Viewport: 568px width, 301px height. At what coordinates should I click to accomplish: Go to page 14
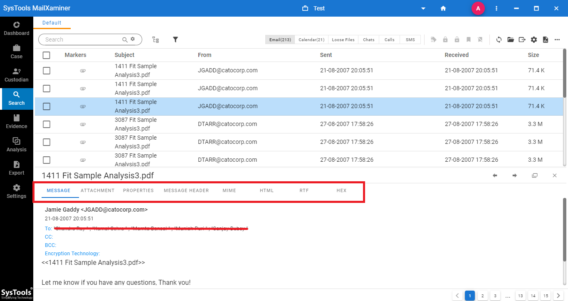(533, 296)
